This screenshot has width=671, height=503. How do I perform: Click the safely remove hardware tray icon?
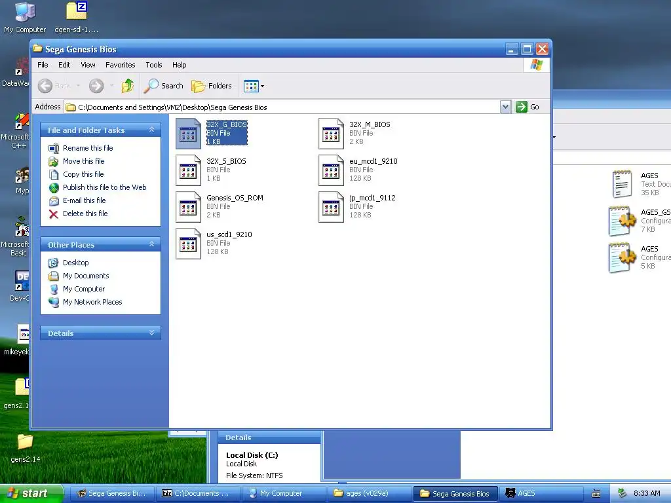tap(623, 494)
